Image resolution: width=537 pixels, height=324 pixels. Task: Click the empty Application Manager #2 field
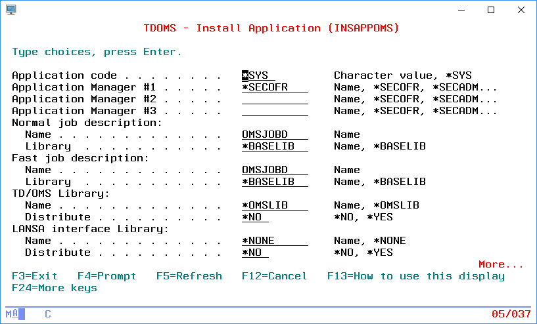(274, 99)
